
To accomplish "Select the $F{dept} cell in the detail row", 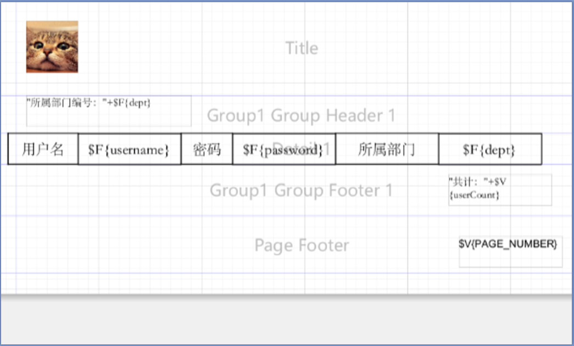I will click(x=489, y=149).
